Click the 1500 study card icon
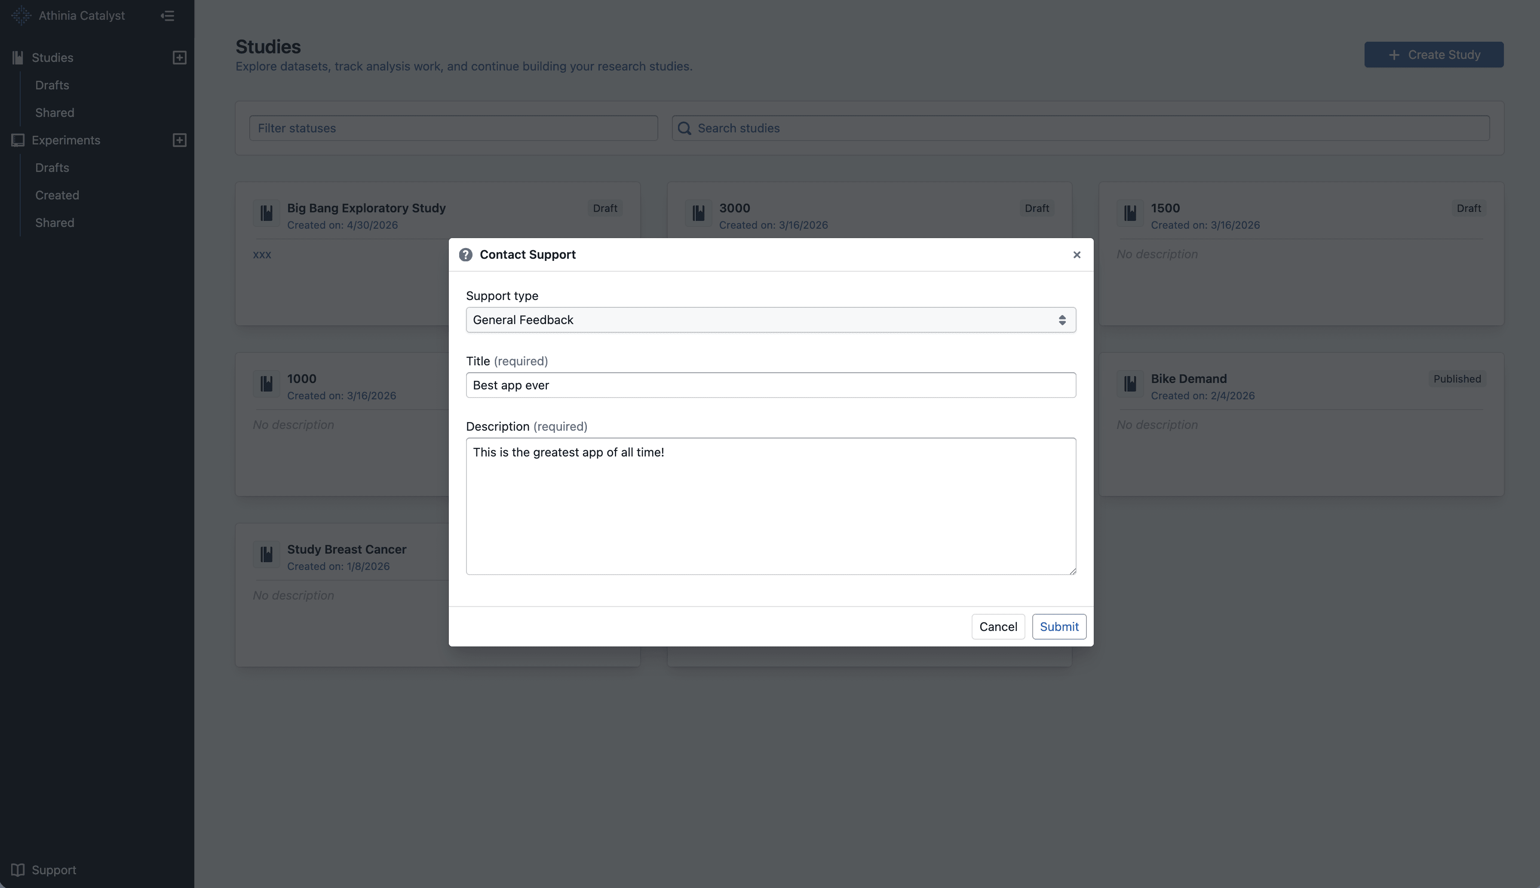Image resolution: width=1540 pixels, height=888 pixels. (x=1130, y=214)
